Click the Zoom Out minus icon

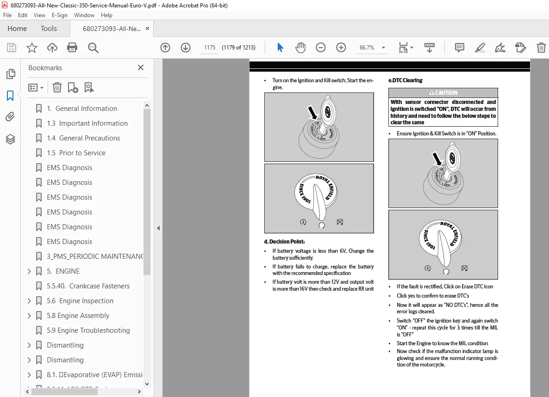click(x=320, y=48)
